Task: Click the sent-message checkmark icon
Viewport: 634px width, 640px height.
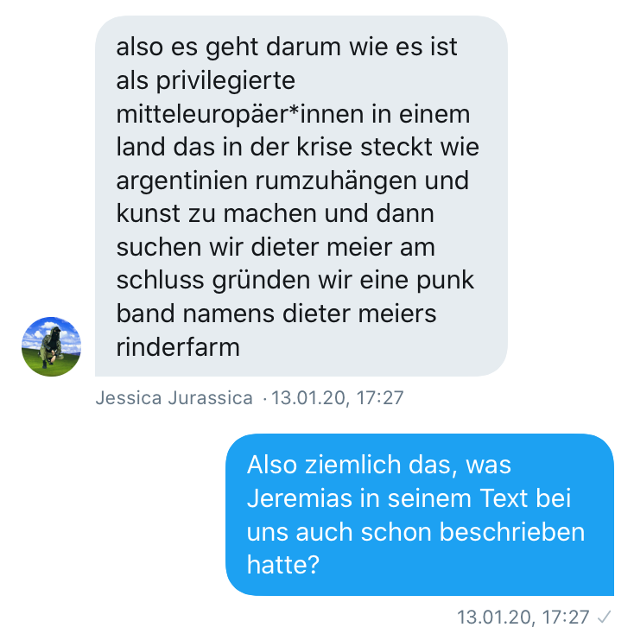Action: click(604, 617)
